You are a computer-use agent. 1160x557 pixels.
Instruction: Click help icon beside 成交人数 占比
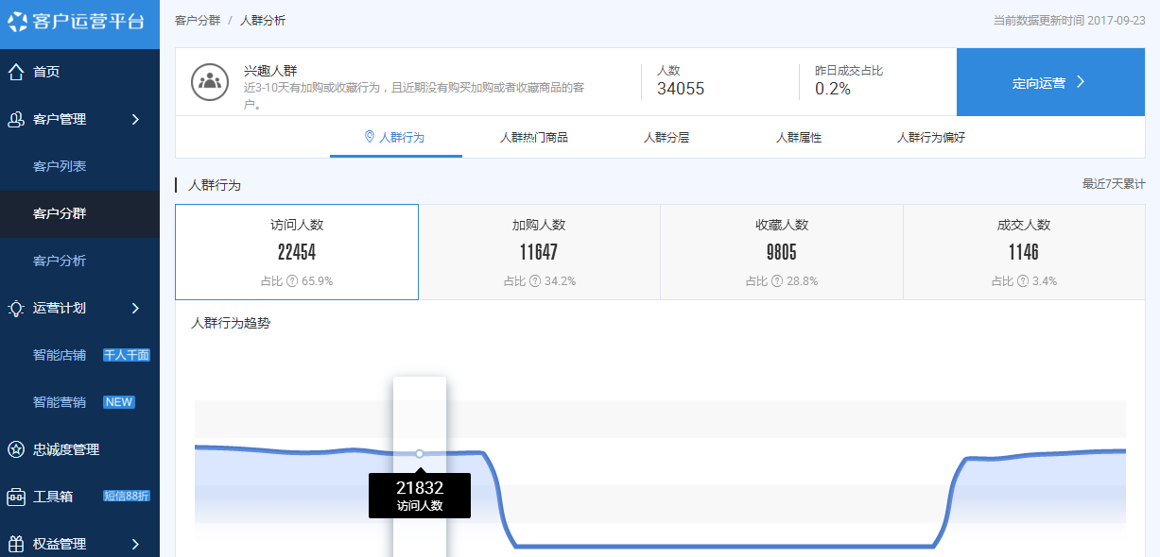[1023, 281]
